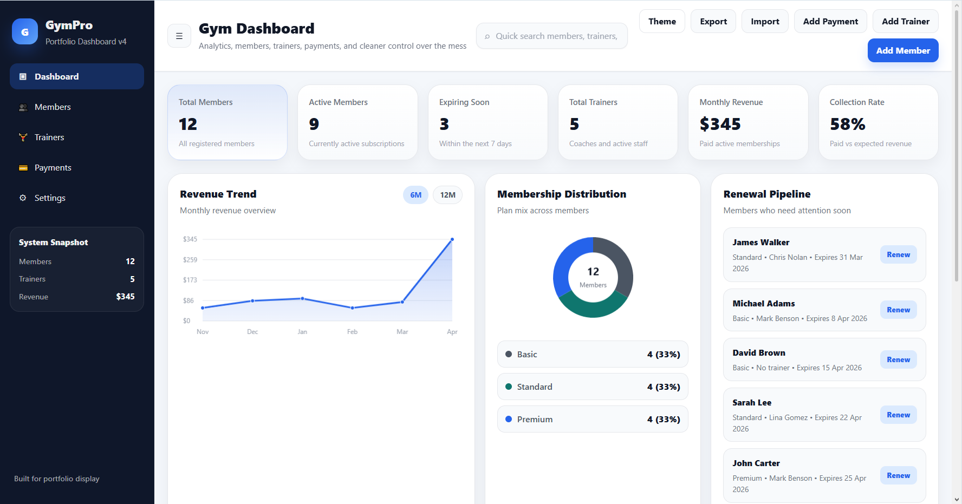This screenshot has width=962, height=504.
Task: Click the Basic plan row
Action: tap(593, 354)
